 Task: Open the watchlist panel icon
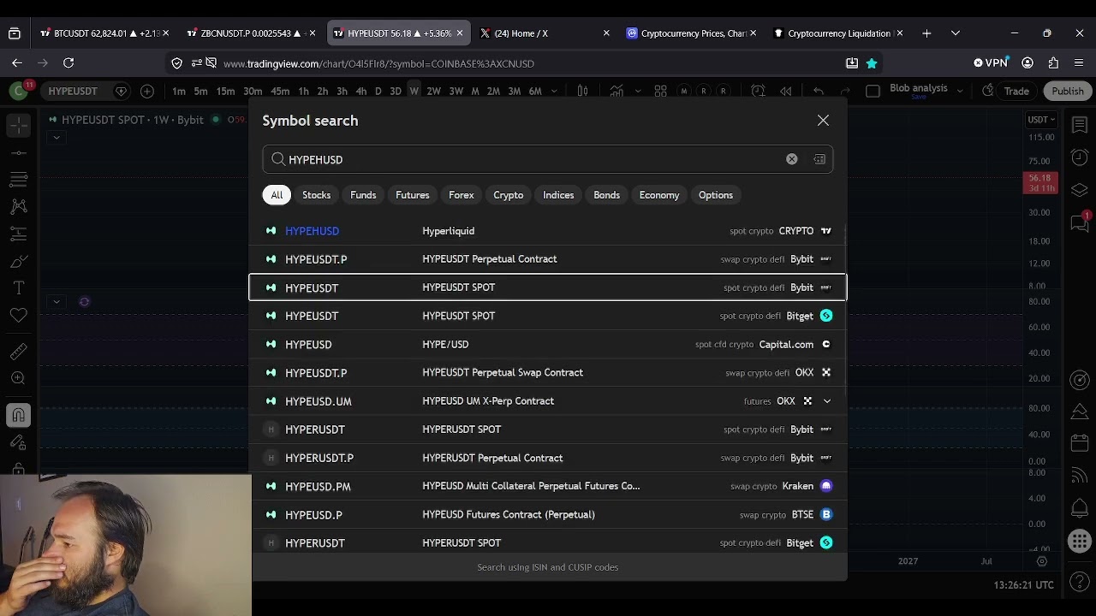click(1080, 126)
